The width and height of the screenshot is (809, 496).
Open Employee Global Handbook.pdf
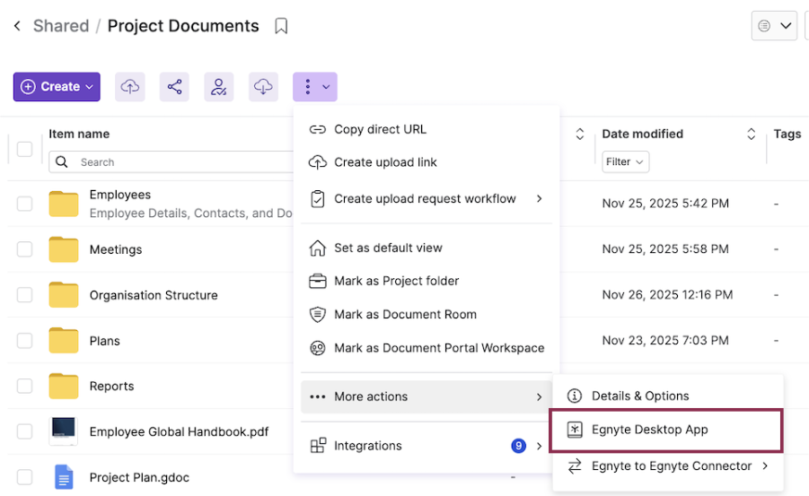point(179,431)
